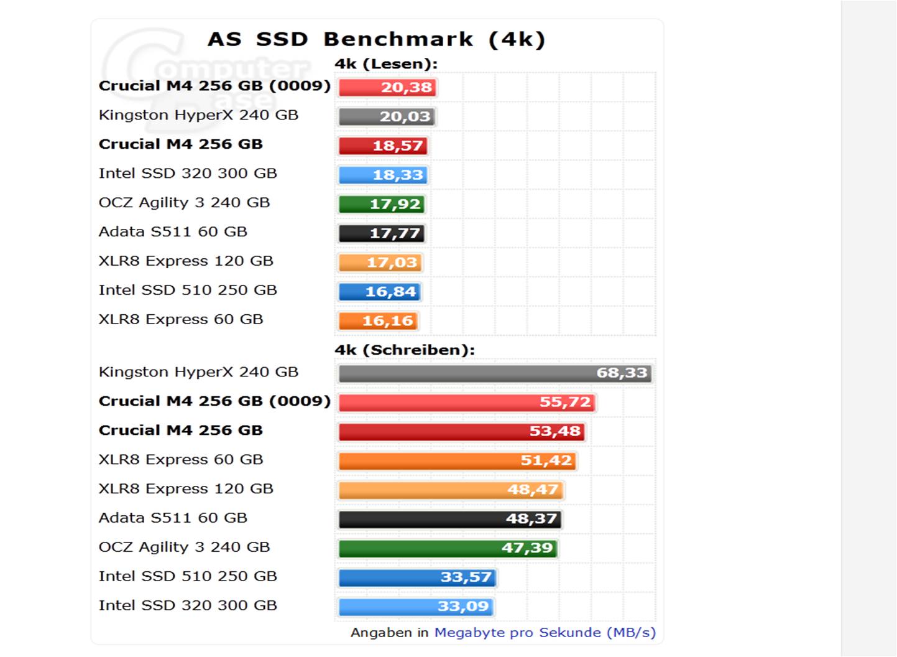The image size is (897, 657).
Task: Click the chart title AS SSD Benchmark (4k)
Action: pos(377,39)
